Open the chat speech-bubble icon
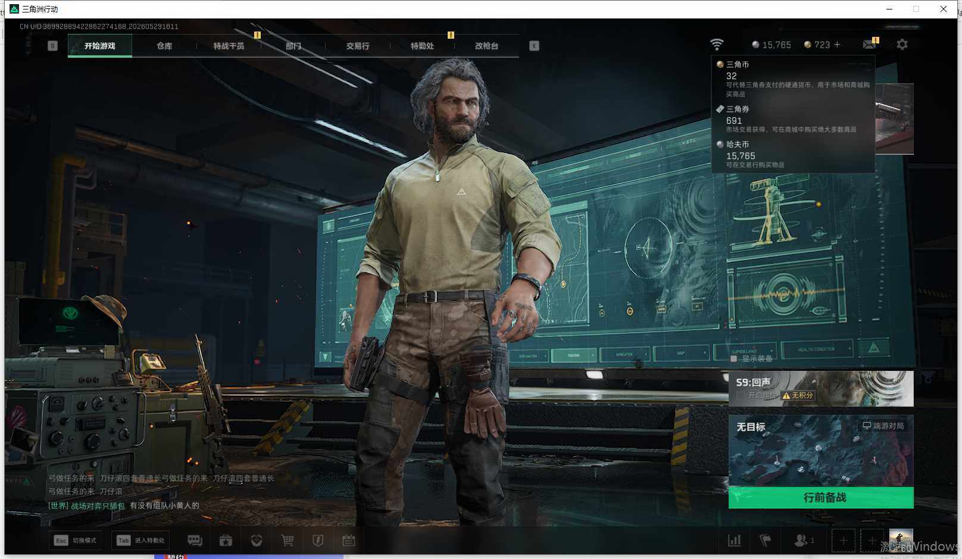This screenshot has height=559, width=962. [195, 541]
